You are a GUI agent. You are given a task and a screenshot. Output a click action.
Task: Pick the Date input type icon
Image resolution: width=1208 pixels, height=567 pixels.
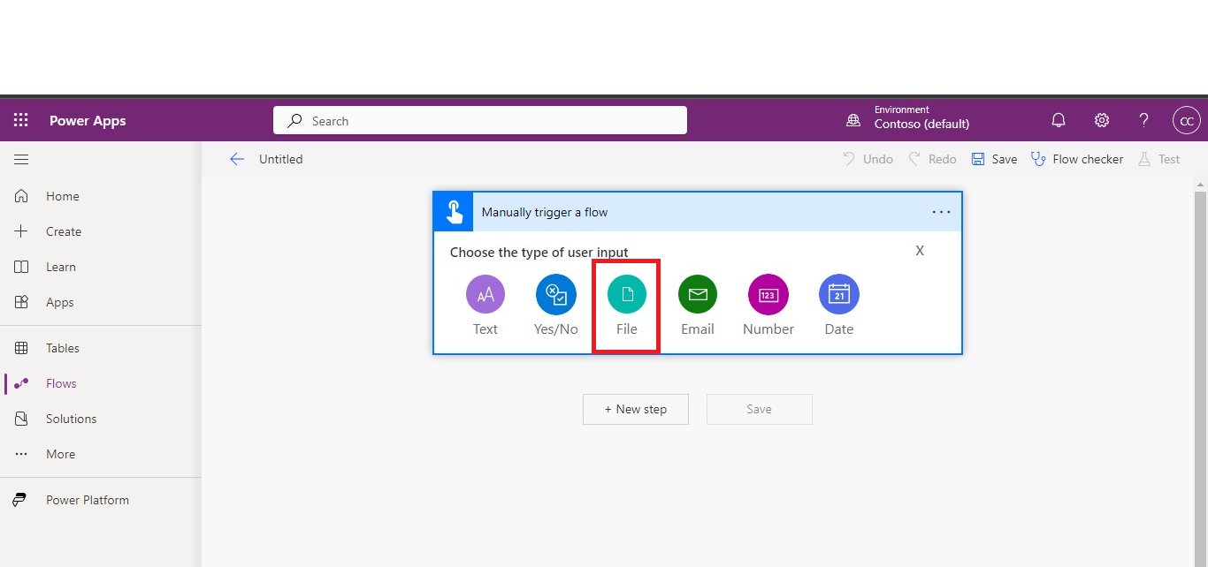[x=838, y=295]
